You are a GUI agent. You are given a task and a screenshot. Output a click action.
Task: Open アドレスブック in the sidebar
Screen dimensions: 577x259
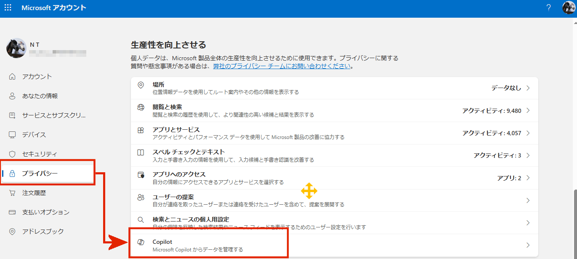click(43, 232)
